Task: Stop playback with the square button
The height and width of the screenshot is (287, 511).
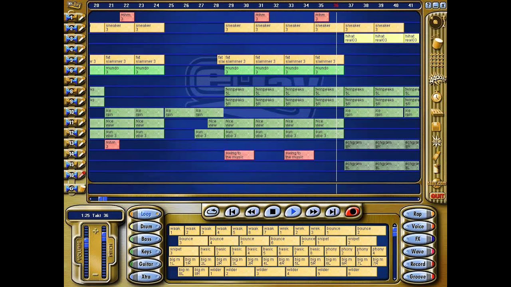Action: 273,212
